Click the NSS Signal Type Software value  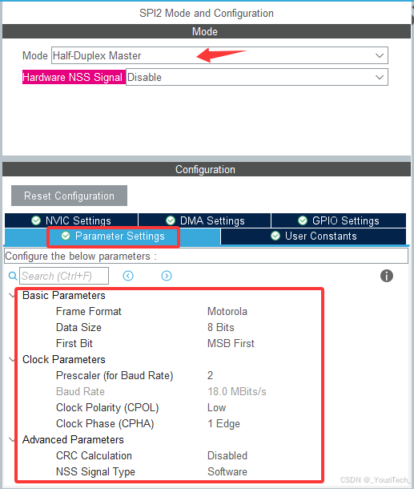[227, 471]
